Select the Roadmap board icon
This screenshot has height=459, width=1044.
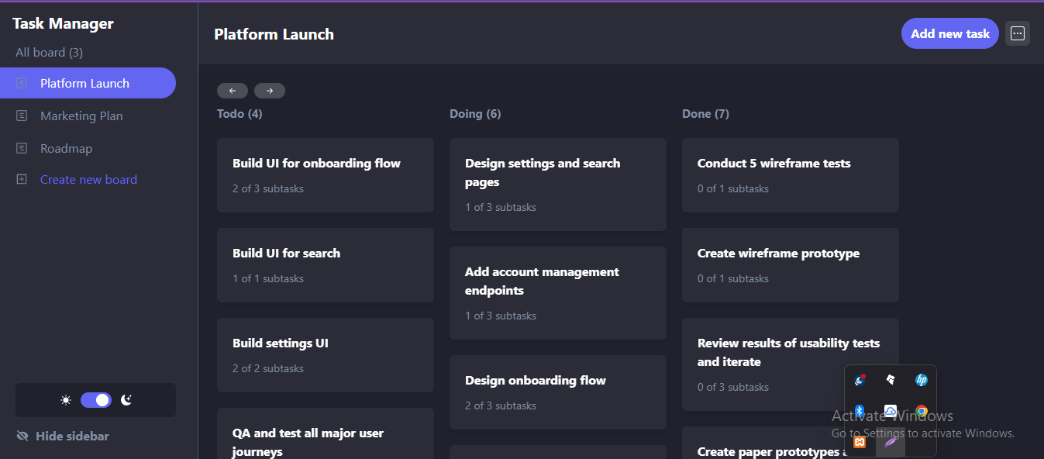point(23,147)
